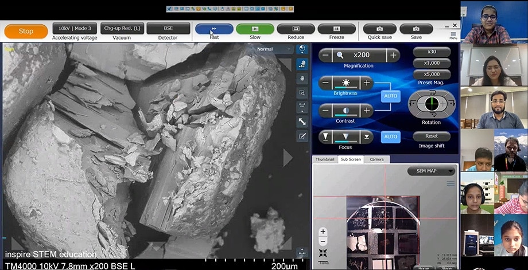Freeze the live SEM image
528x270 pixels.
(x=336, y=29)
